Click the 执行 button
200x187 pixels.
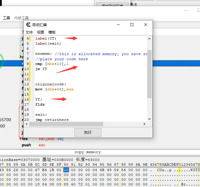click(x=88, y=132)
